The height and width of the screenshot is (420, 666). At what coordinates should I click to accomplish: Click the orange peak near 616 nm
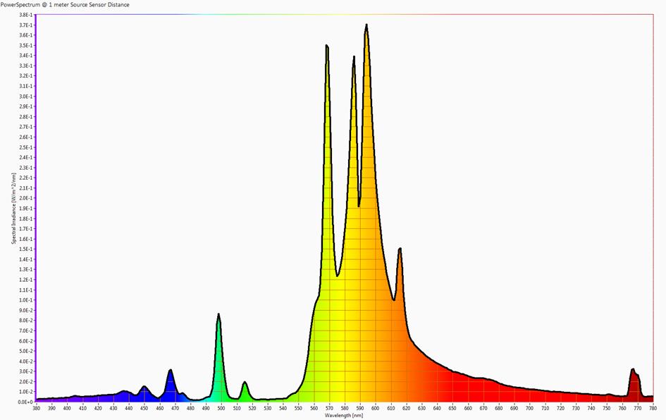400,250
